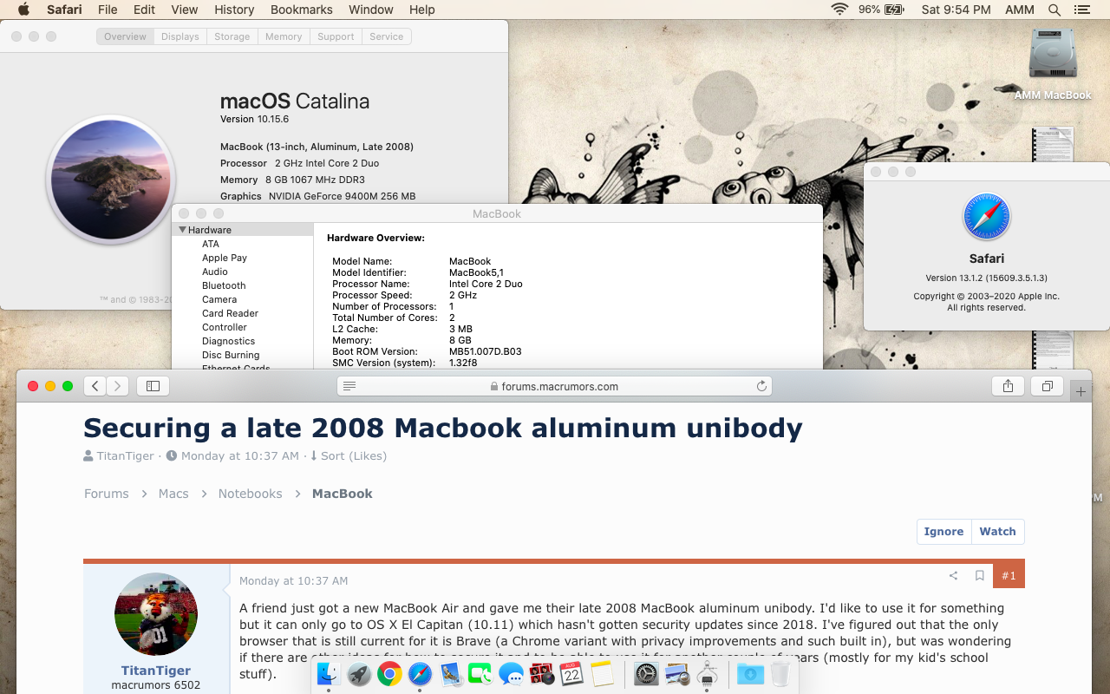Open Photo Booth from the Dock
The height and width of the screenshot is (694, 1110).
click(541, 673)
